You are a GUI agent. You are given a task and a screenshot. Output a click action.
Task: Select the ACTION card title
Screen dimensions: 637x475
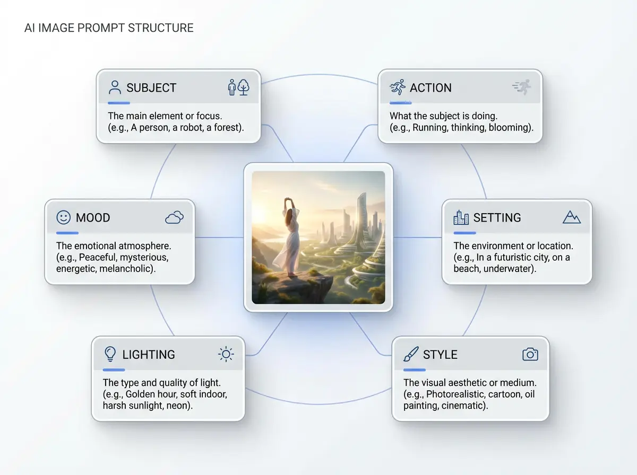click(431, 88)
